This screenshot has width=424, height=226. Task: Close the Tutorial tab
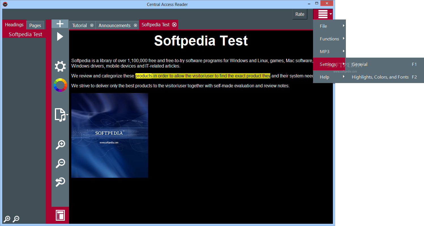[x=92, y=25]
